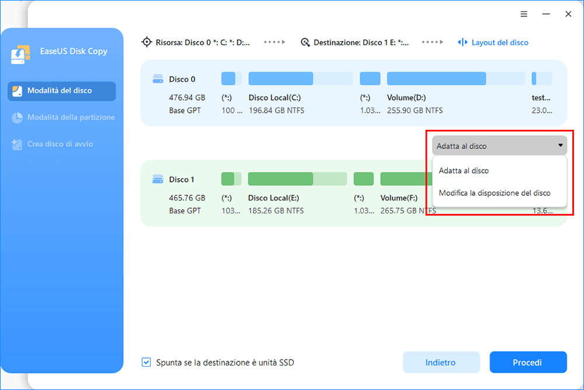
Task: Close the EaseUS Disk Copy window
Action: (568, 14)
